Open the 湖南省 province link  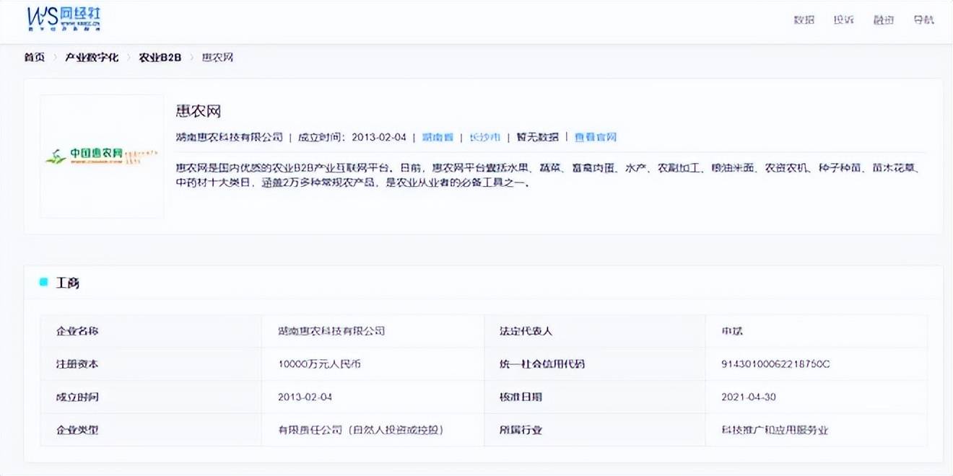click(x=438, y=137)
